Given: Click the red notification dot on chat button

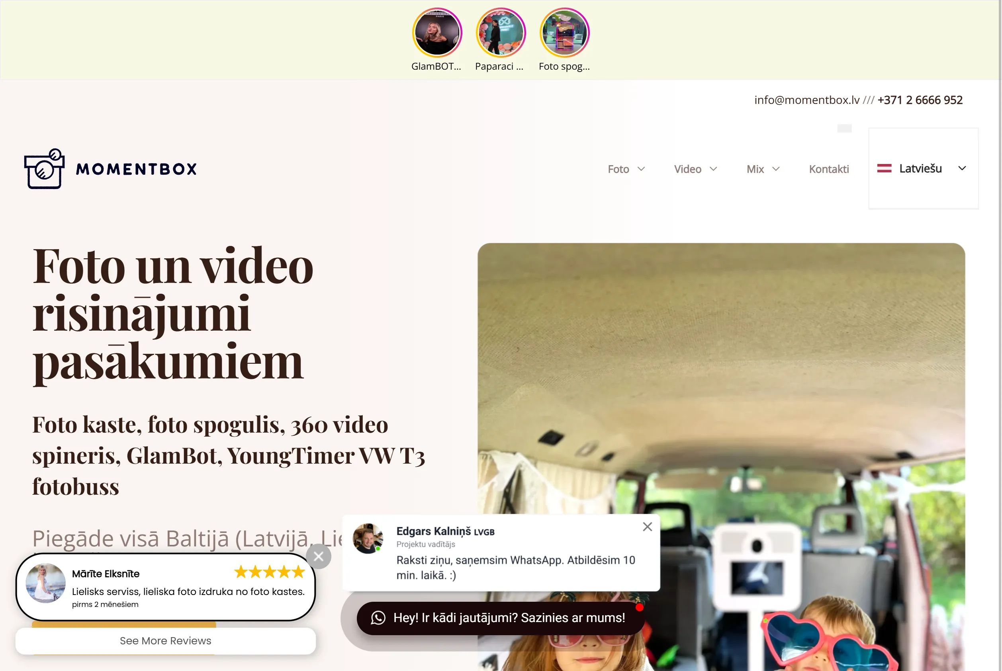Looking at the screenshot, I should tap(639, 607).
